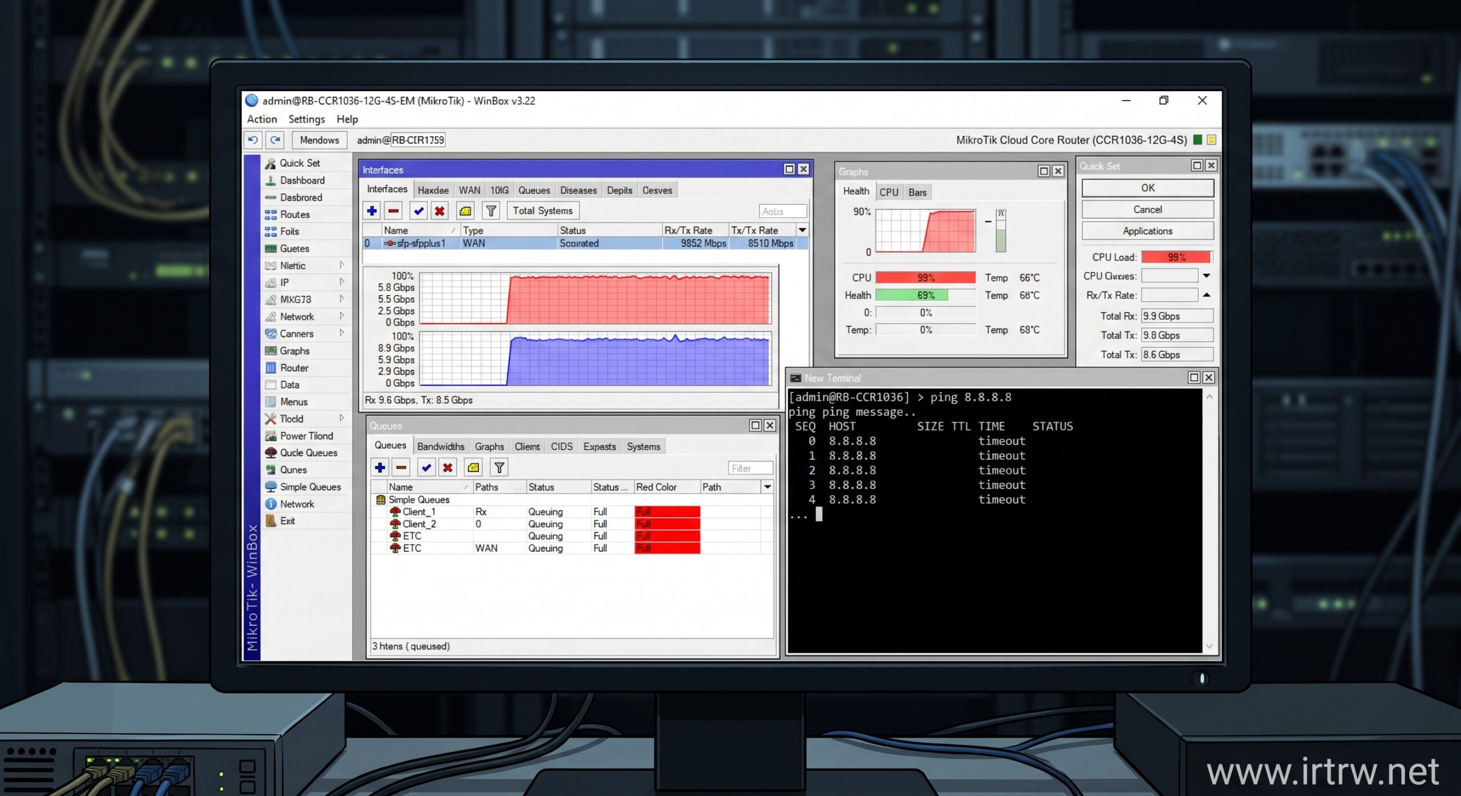Click the yellow status indicator in header

pyautogui.click(x=1212, y=140)
